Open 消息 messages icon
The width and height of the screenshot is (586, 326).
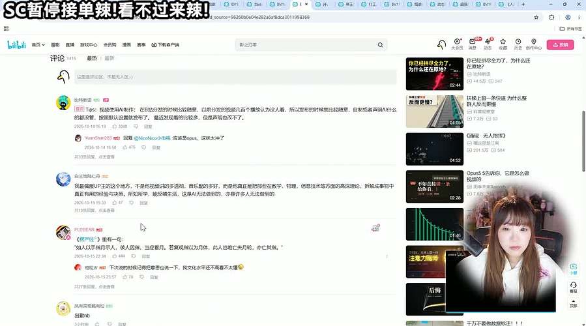(x=473, y=44)
